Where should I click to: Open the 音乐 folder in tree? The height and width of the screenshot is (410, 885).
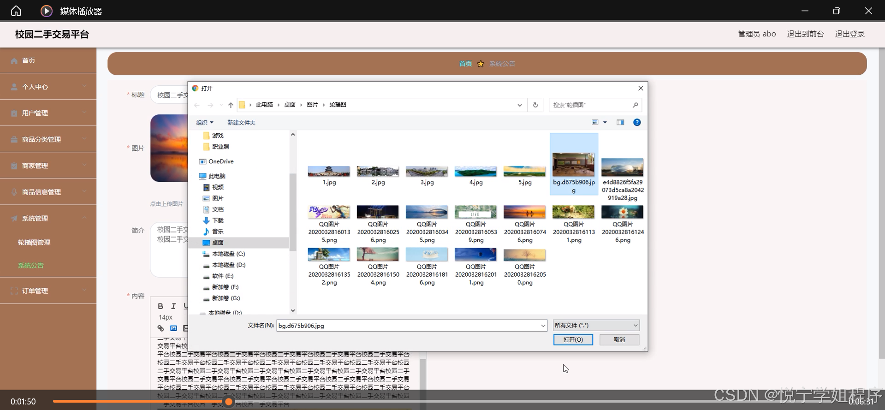click(x=214, y=232)
